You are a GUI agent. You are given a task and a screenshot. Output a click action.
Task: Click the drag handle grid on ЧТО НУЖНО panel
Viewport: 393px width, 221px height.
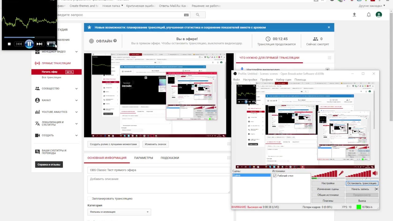(x=329, y=58)
